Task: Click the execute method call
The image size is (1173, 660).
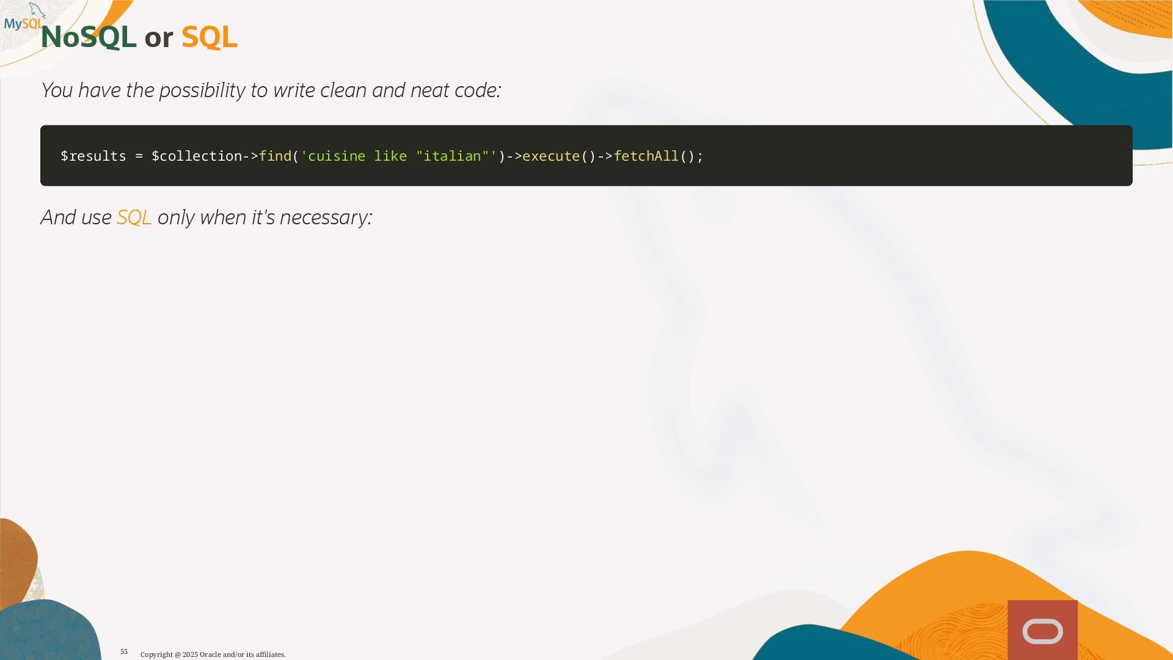Action: 550,156
